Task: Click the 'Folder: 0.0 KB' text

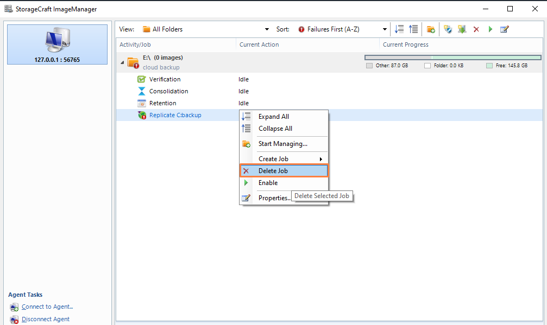Action: click(449, 66)
